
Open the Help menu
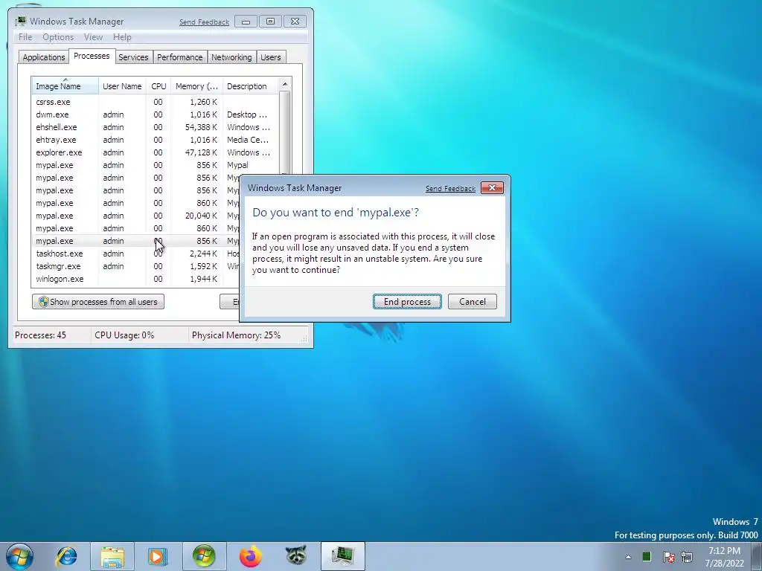pos(122,37)
